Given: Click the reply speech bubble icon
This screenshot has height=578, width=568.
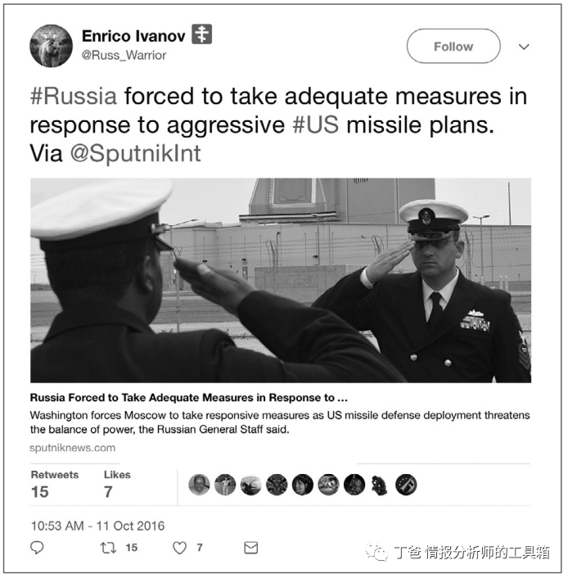Looking at the screenshot, I should [x=37, y=548].
